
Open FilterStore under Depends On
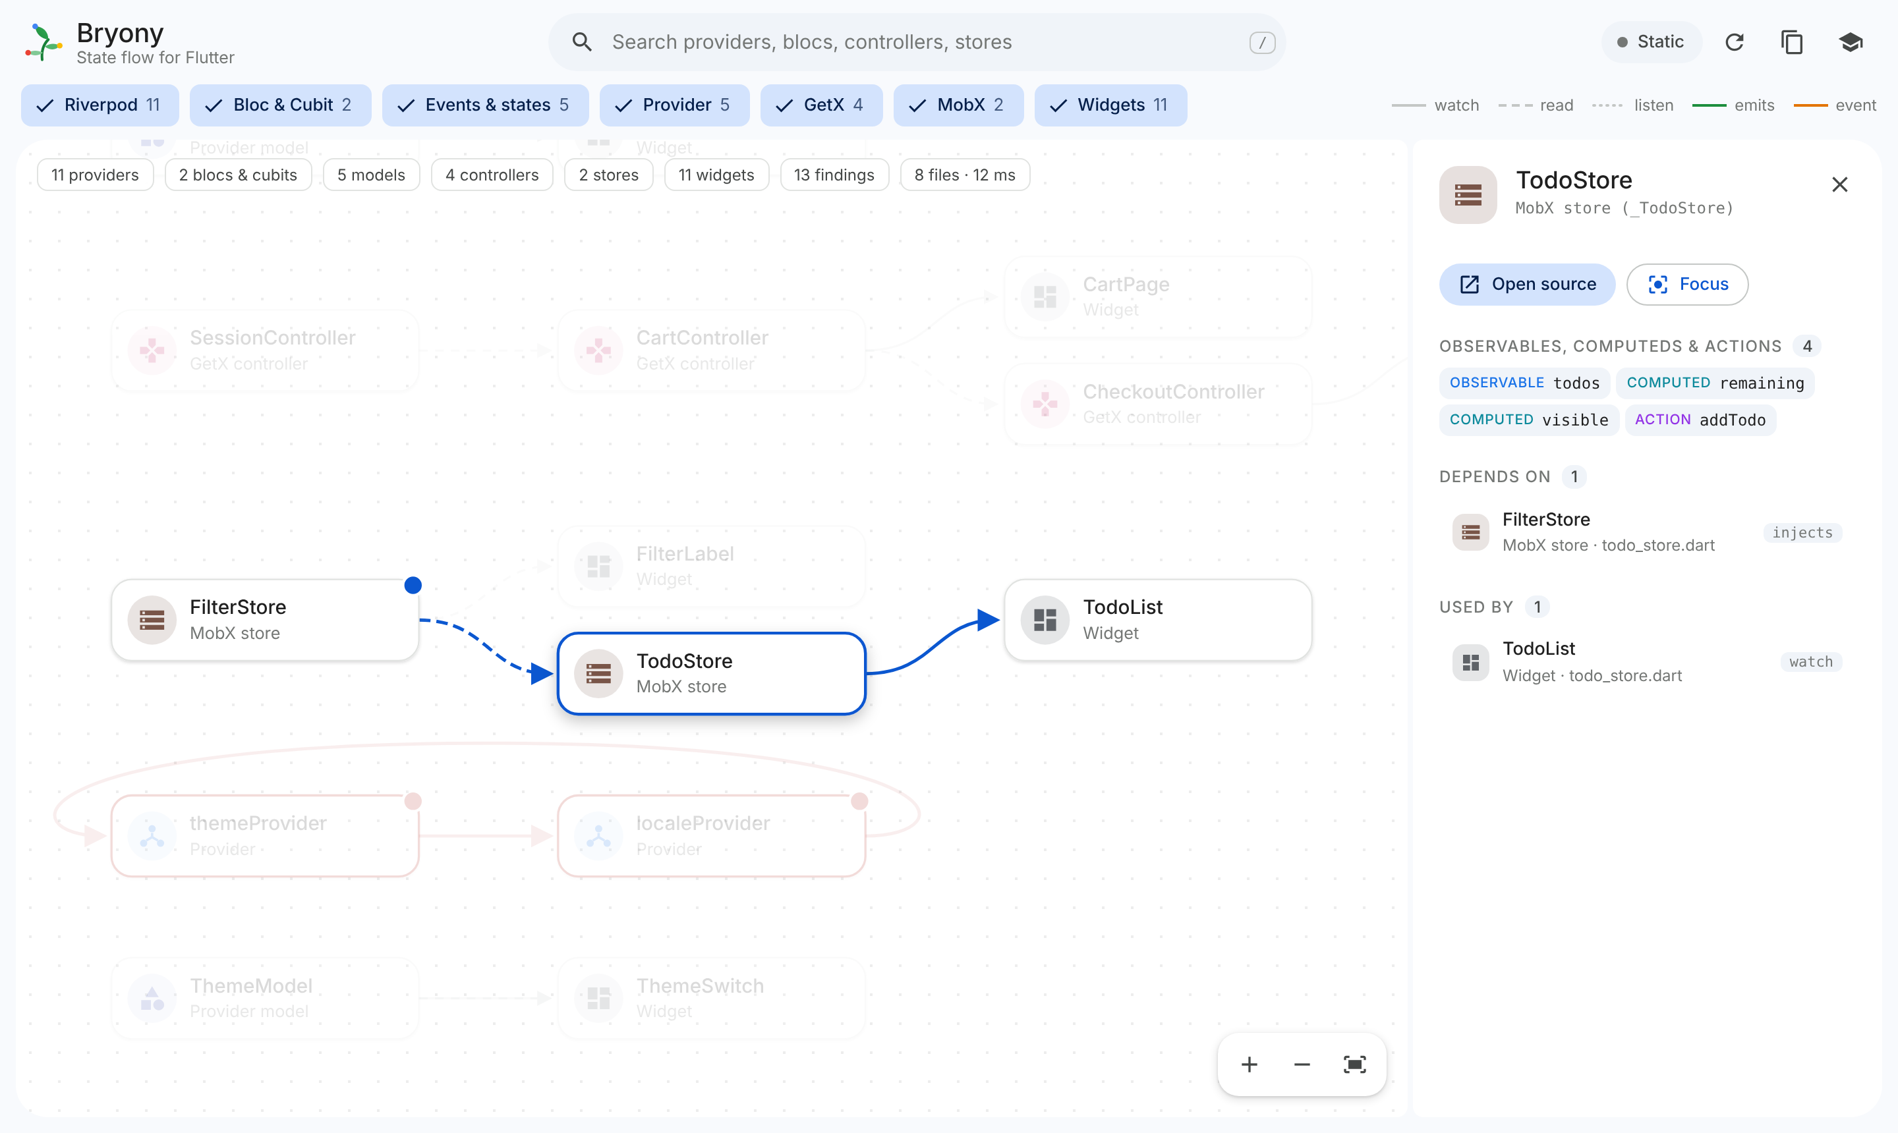click(1647, 532)
